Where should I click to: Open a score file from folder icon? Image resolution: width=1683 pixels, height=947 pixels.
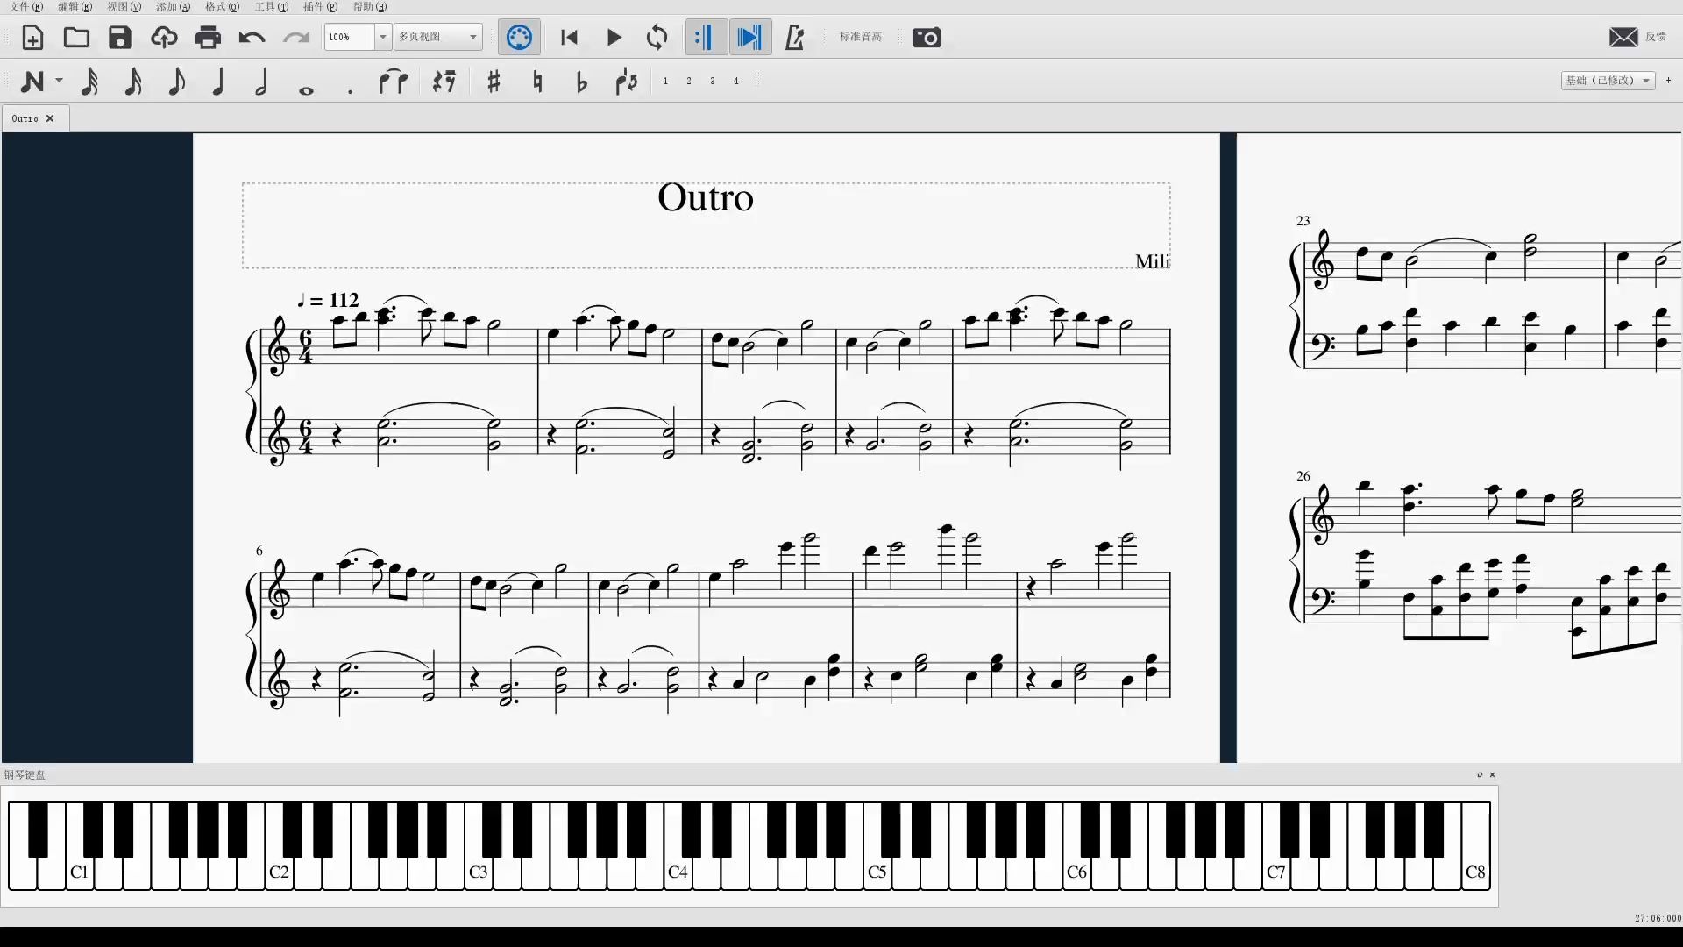coord(76,38)
